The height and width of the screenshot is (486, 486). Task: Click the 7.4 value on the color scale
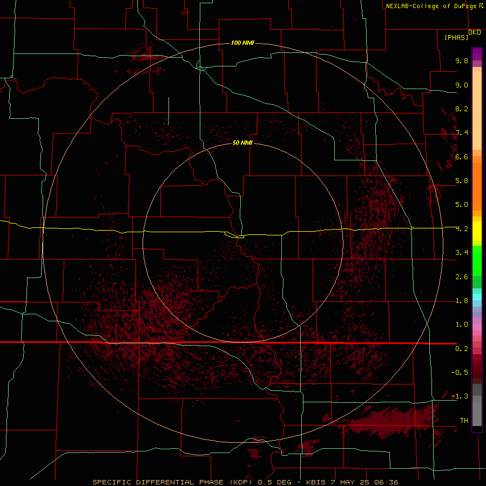(462, 133)
